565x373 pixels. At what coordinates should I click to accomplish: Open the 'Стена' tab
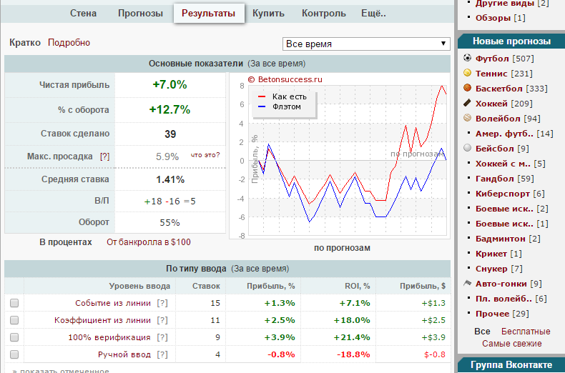click(x=83, y=14)
